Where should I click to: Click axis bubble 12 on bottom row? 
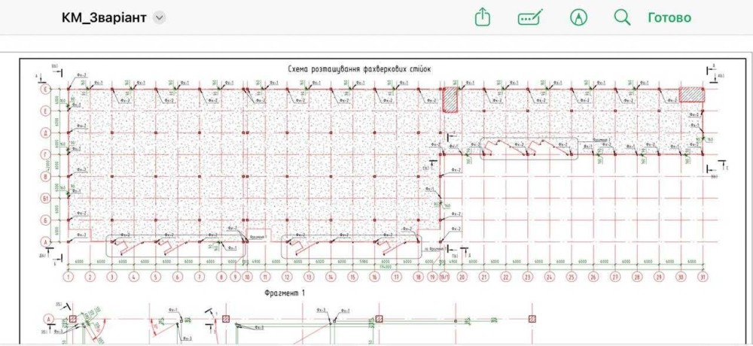[287, 277]
